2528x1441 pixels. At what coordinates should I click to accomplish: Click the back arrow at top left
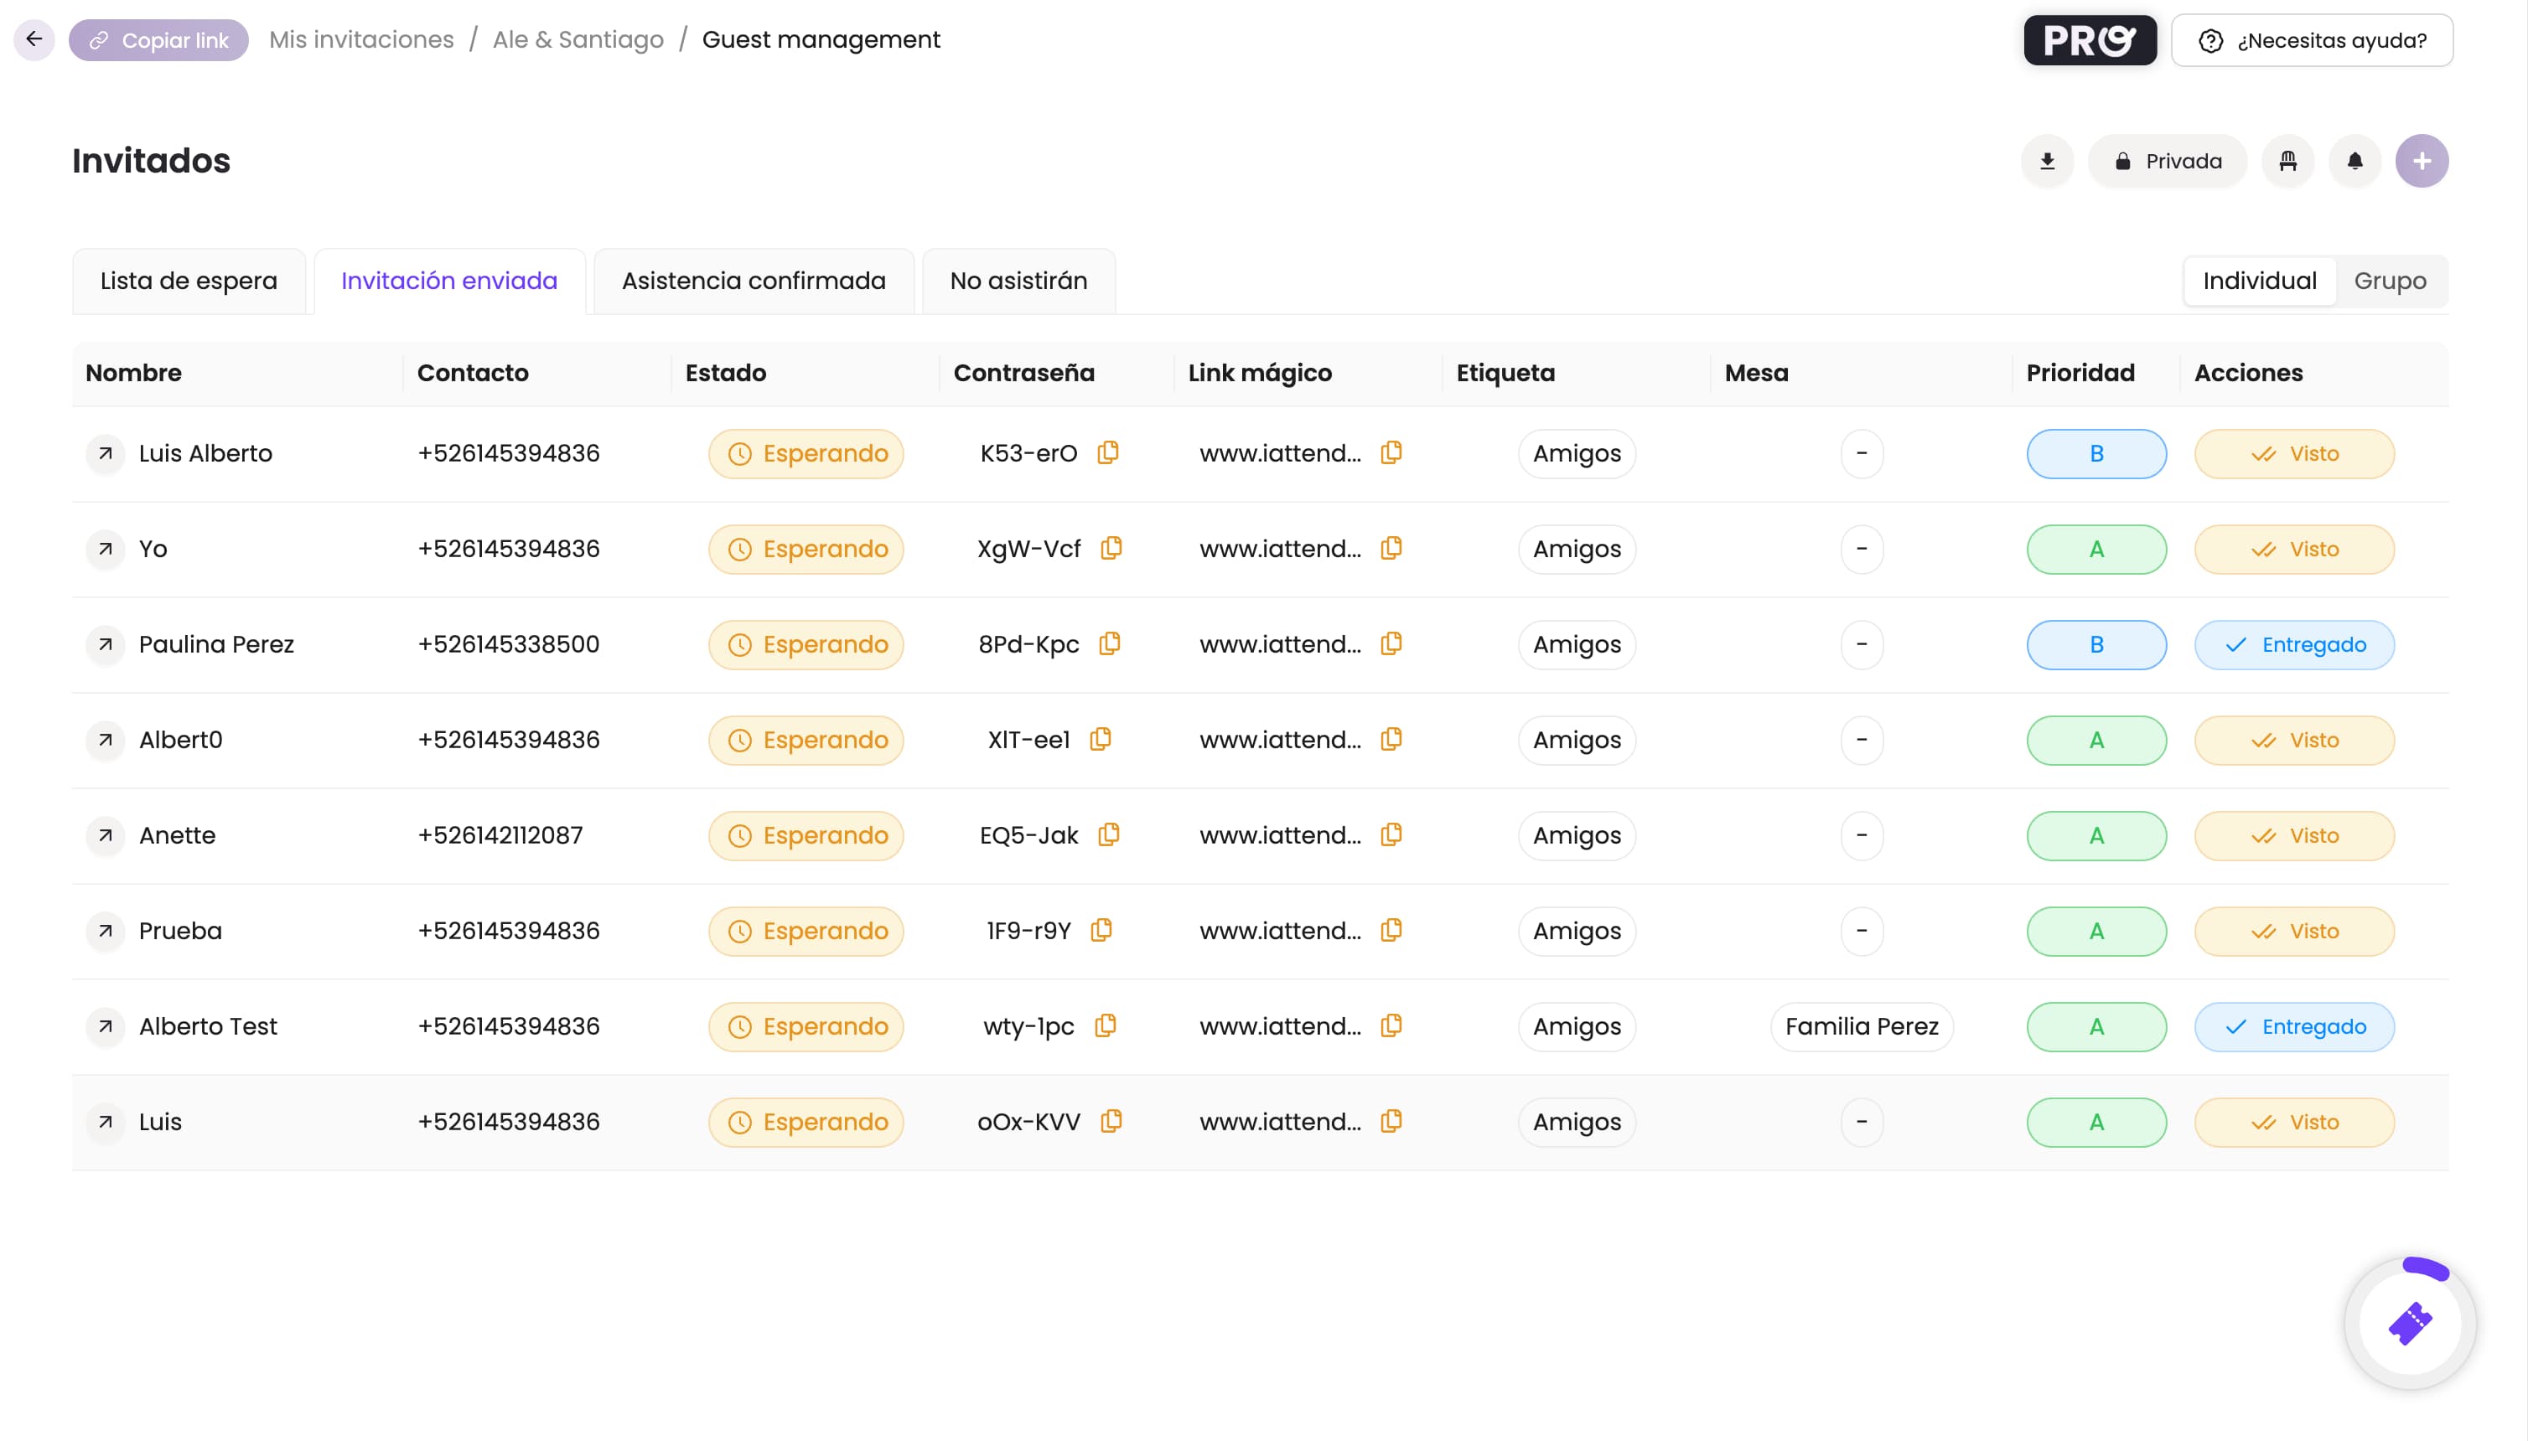point(34,39)
